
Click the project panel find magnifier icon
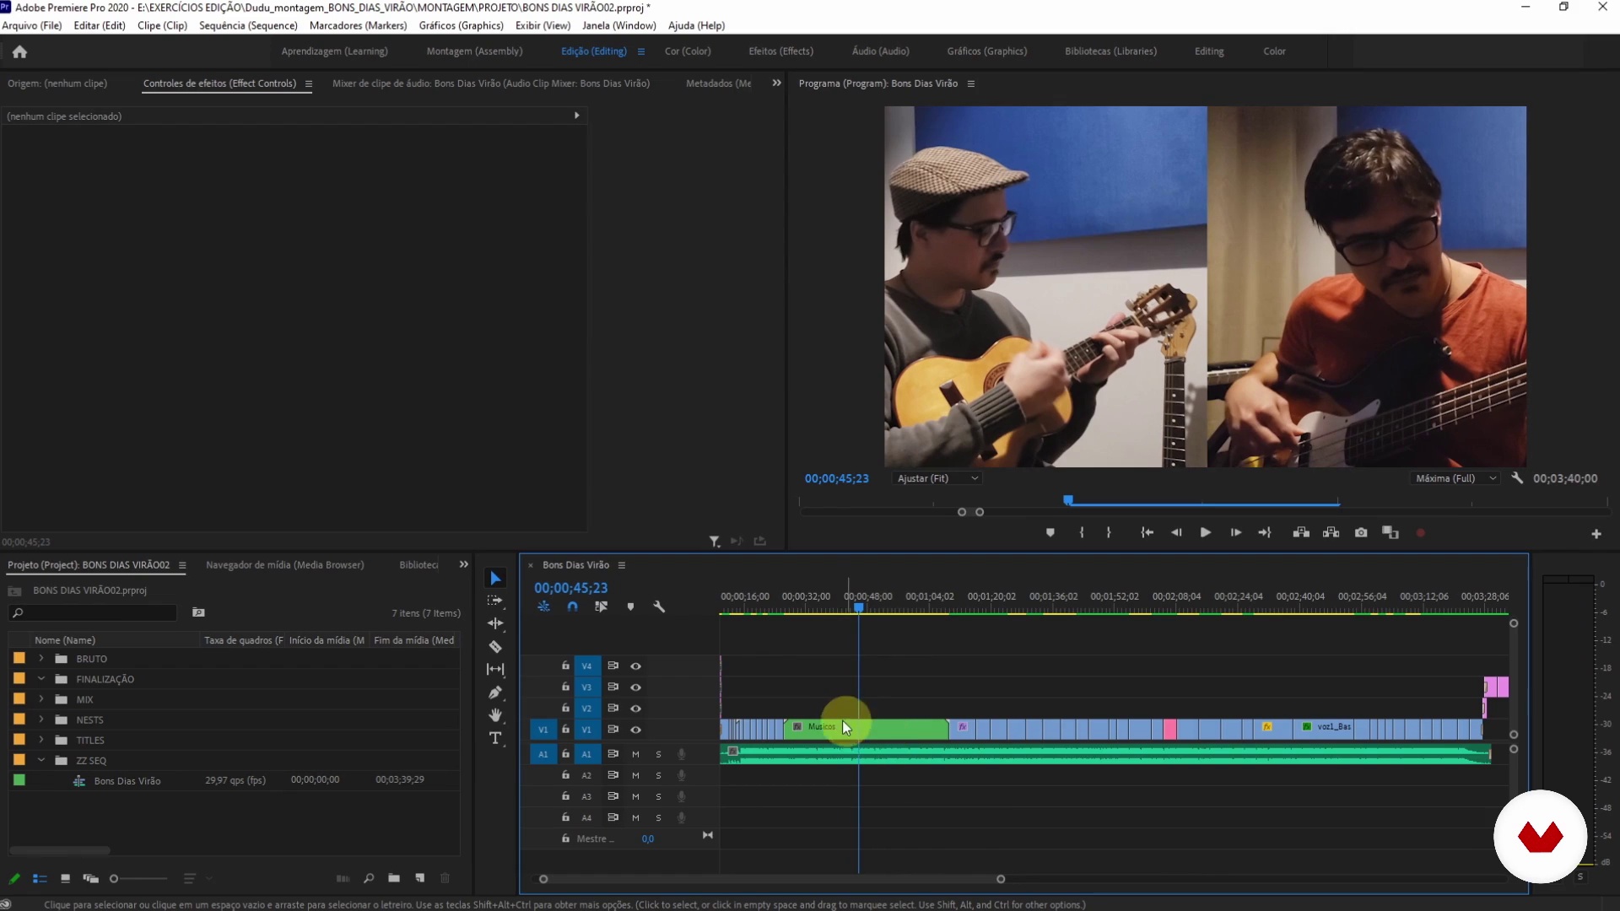[369, 879]
